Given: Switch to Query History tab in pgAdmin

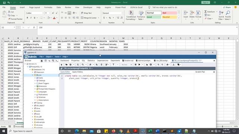Looking at the screenshot, I should coord(77,72).
